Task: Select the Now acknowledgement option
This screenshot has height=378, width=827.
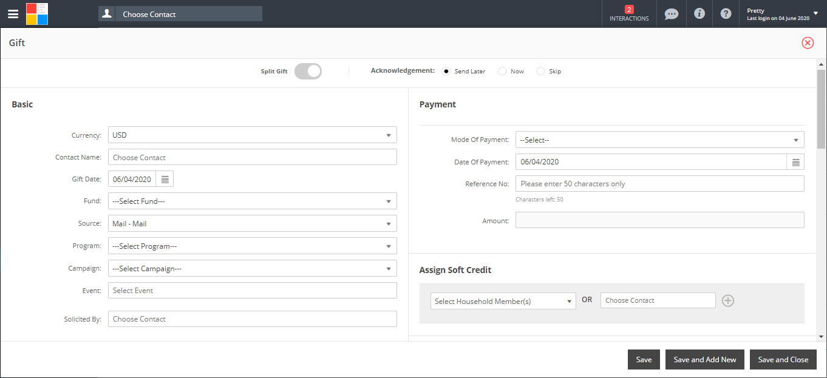Action: pyautogui.click(x=502, y=71)
